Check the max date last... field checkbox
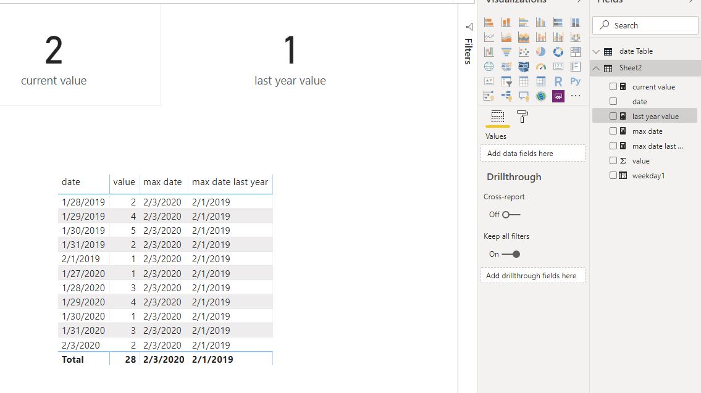Screen dimensions: 701x393 point(613,146)
